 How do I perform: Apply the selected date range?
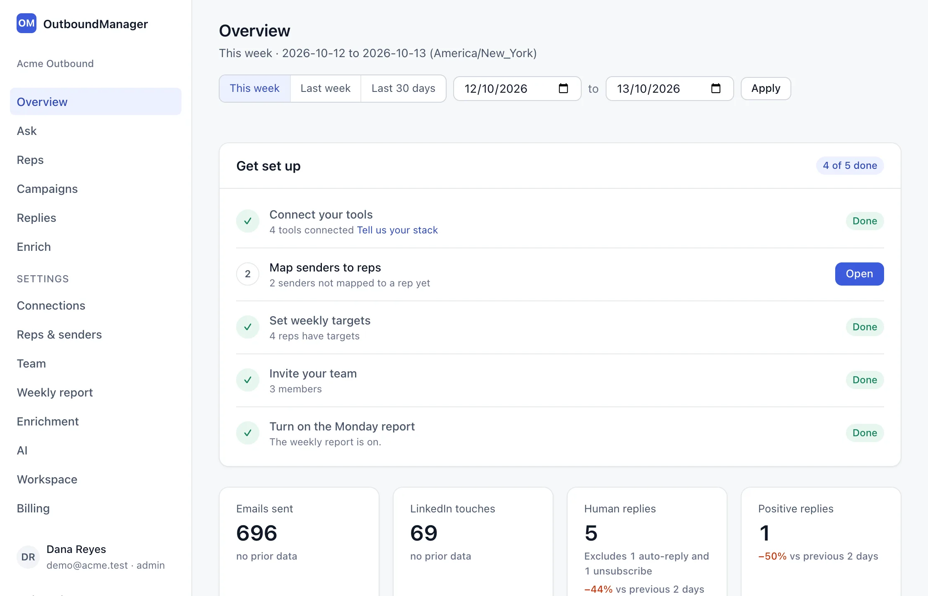pos(766,89)
